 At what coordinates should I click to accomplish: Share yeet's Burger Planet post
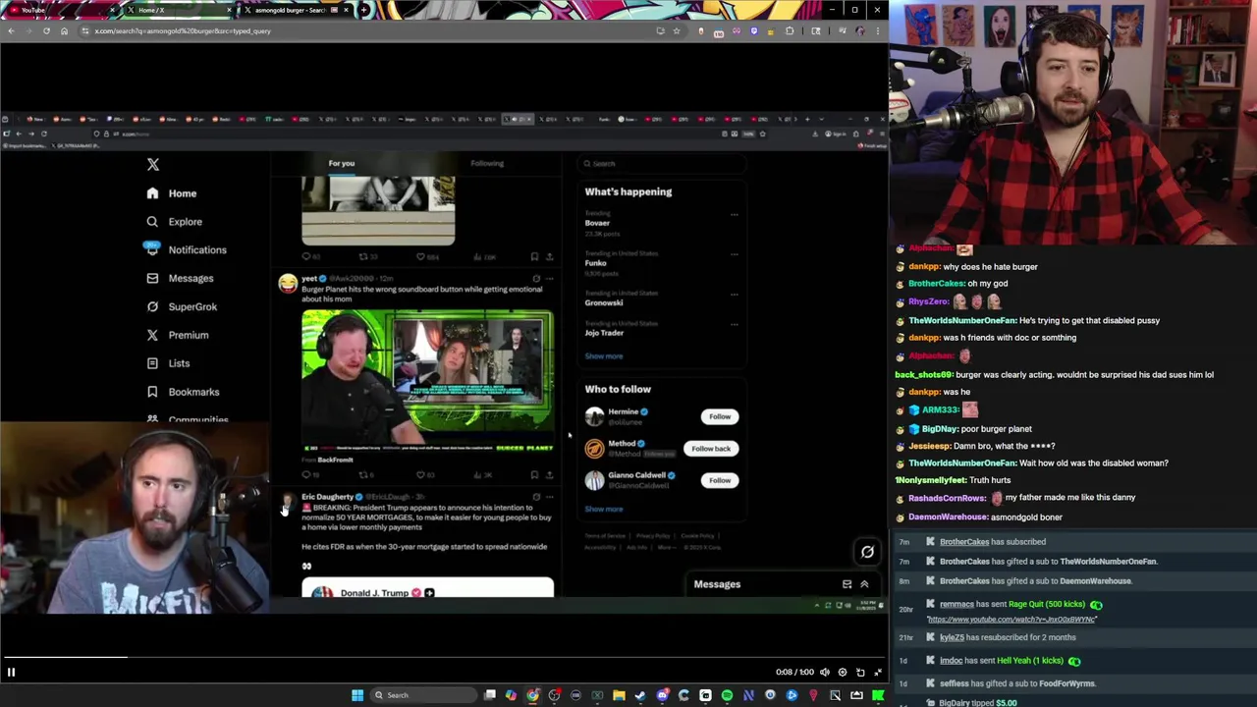coord(549,475)
